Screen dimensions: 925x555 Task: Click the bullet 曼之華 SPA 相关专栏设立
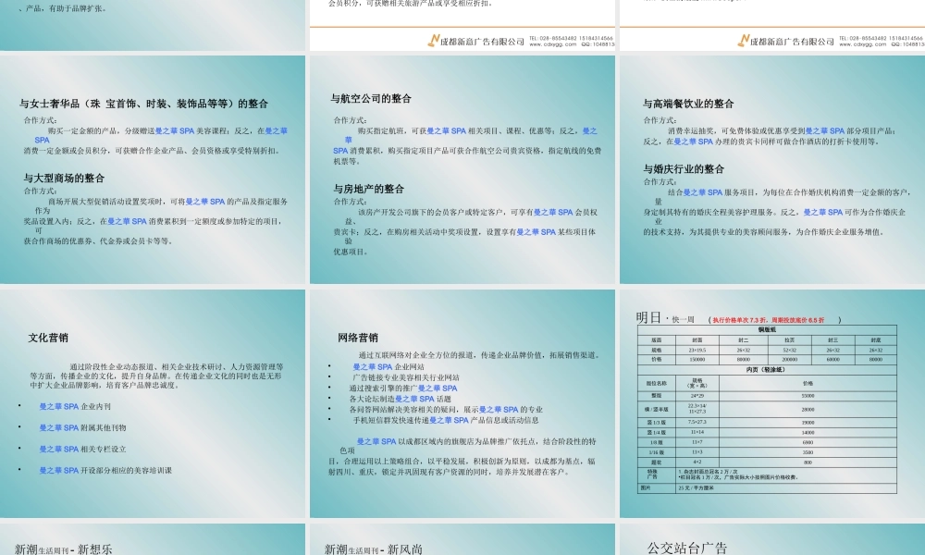(82, 449)
